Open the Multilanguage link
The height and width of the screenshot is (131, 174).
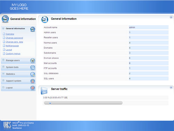pyautogui.click(x=12, y=46)
